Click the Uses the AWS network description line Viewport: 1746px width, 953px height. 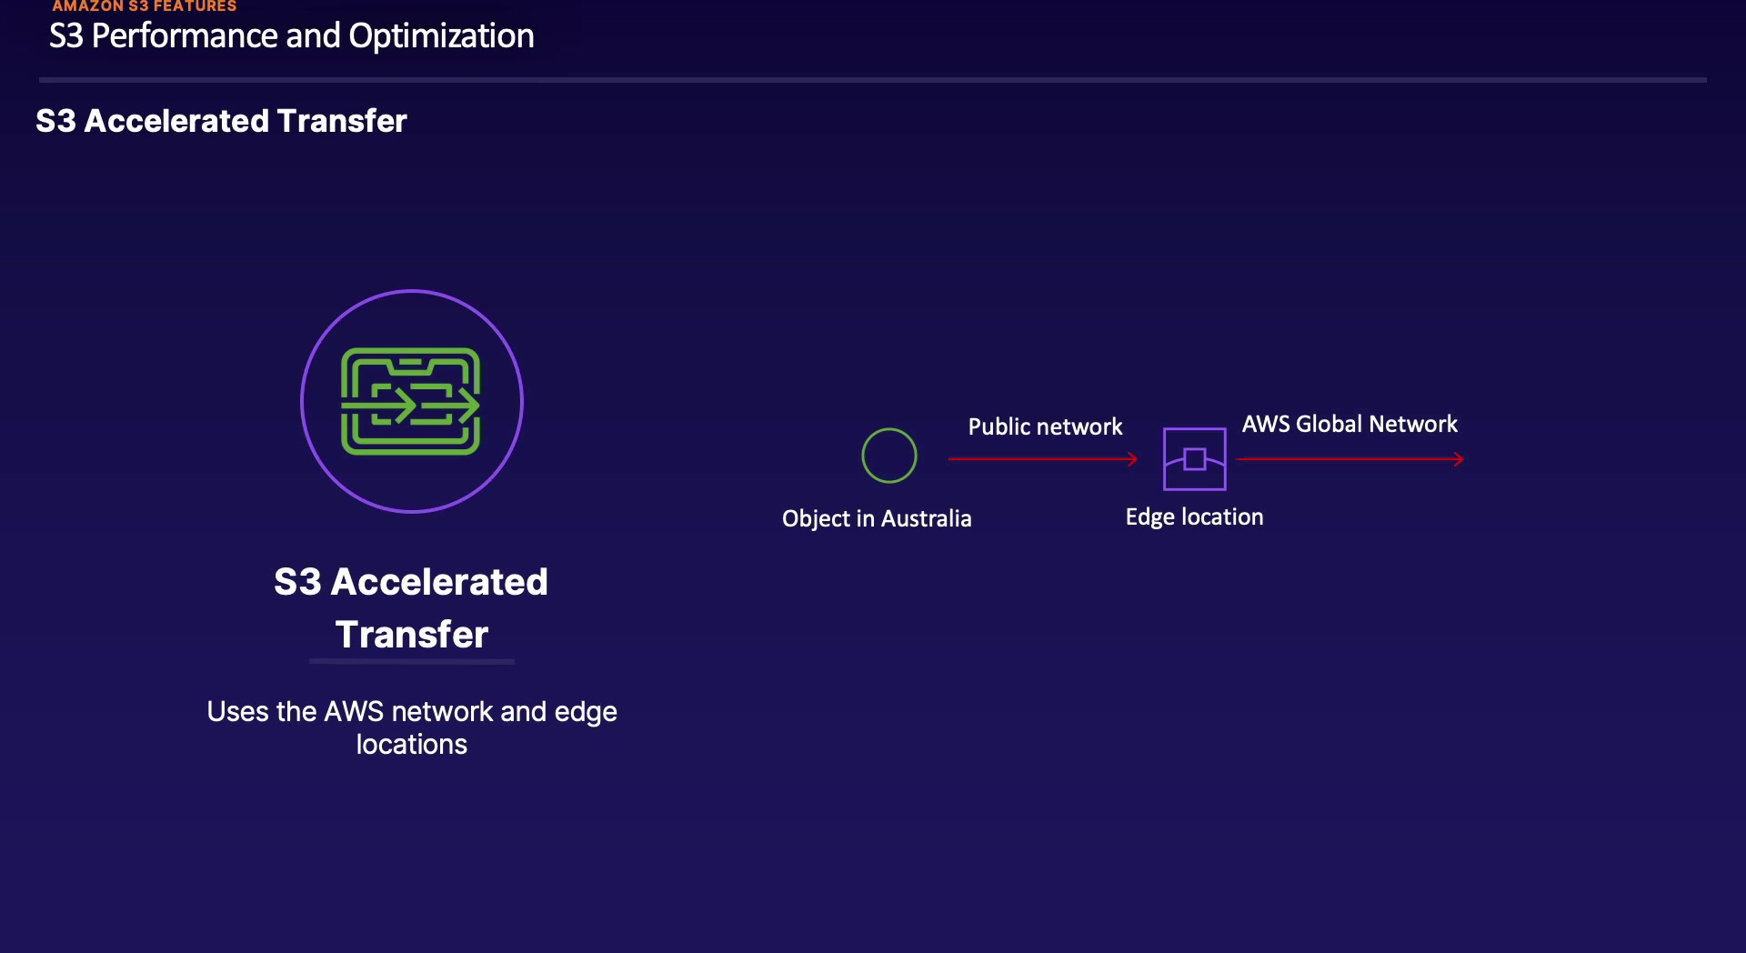411,711
